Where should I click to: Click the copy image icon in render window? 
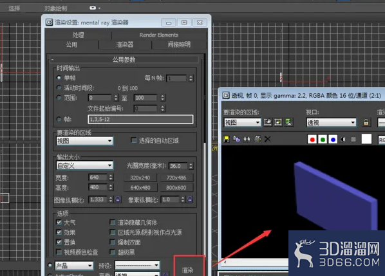point(236,140)
